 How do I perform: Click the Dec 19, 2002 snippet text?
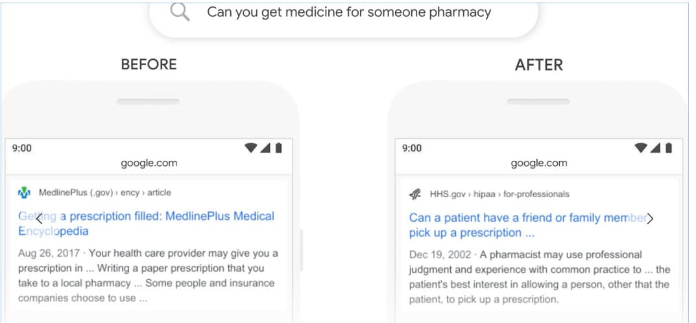coord(539,277)
